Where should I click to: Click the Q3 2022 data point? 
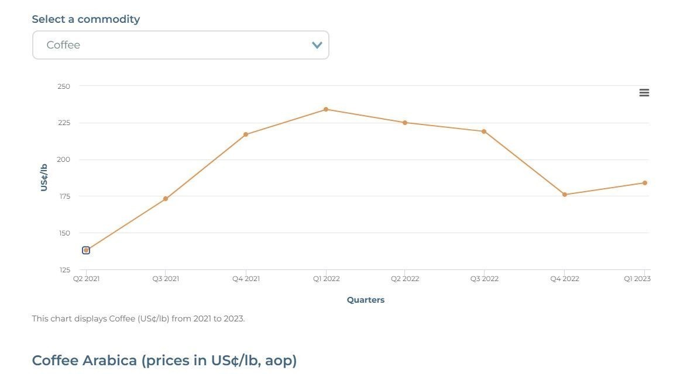click(x=484, y=131)
